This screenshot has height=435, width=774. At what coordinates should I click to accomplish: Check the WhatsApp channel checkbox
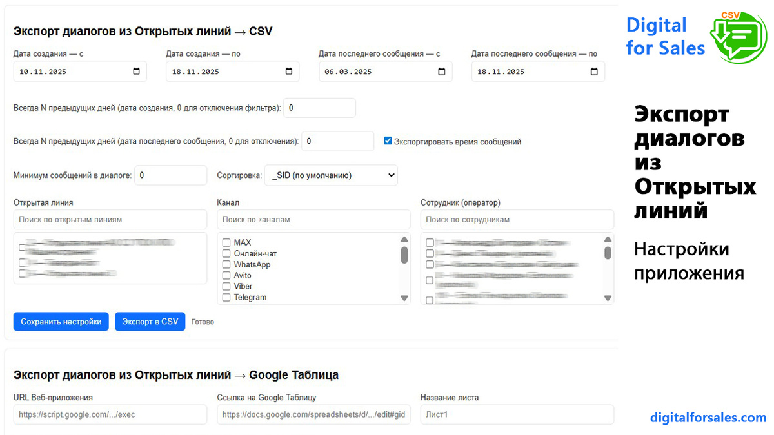pos(226,265)
